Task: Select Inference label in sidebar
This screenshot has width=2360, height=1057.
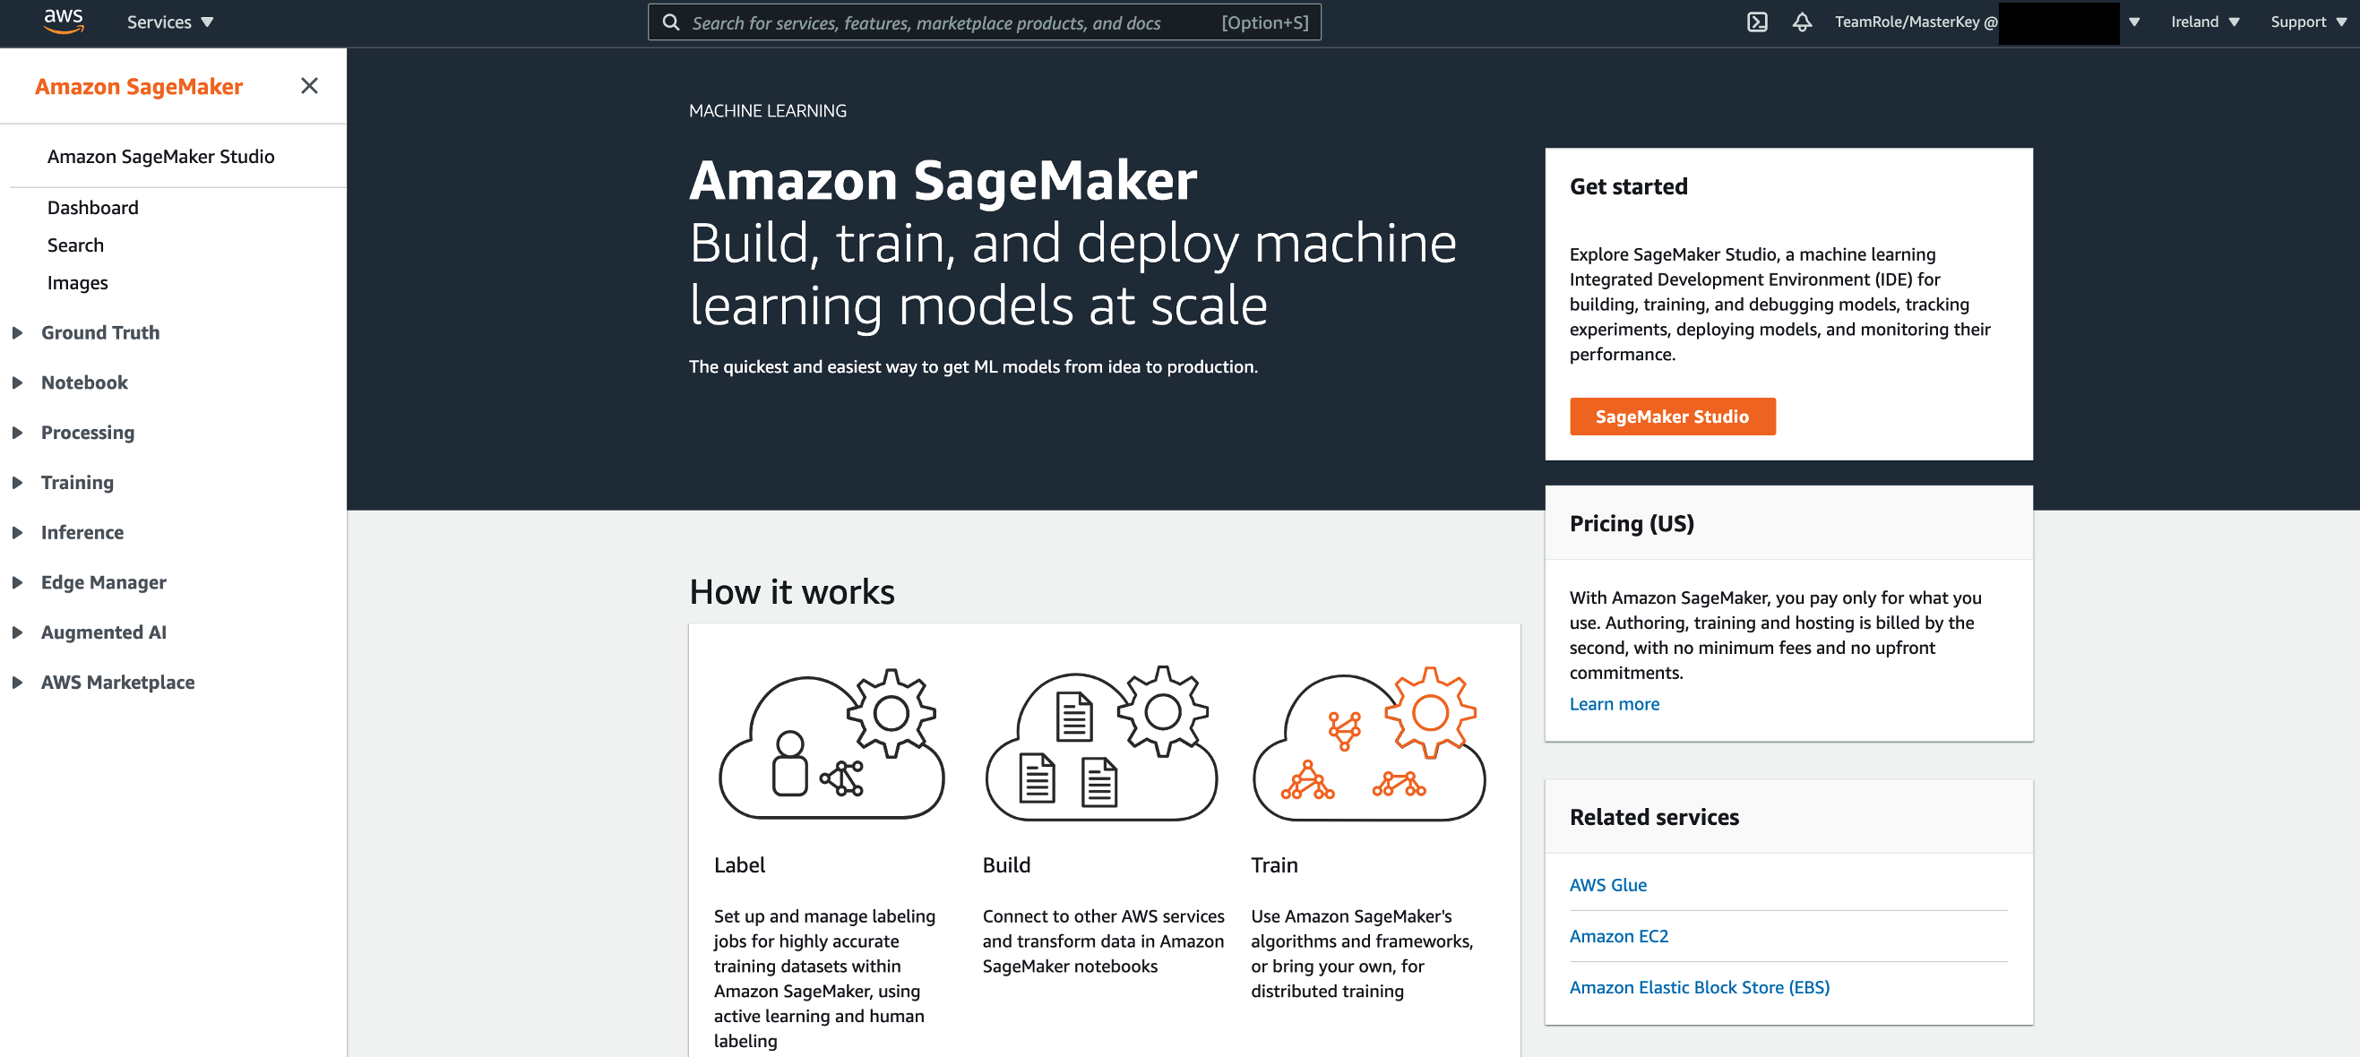Action: 82,532
